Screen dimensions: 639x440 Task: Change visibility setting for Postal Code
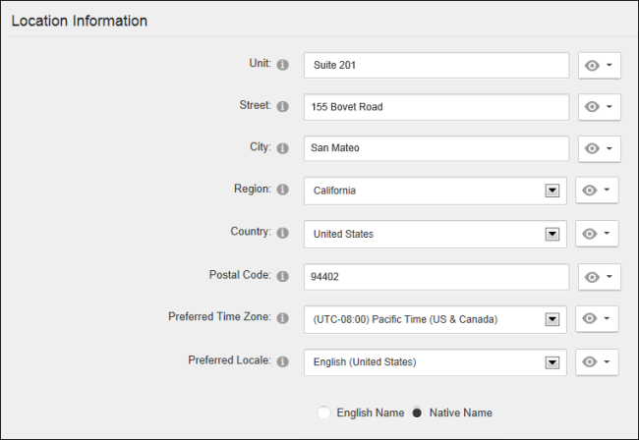click(599, 277)
